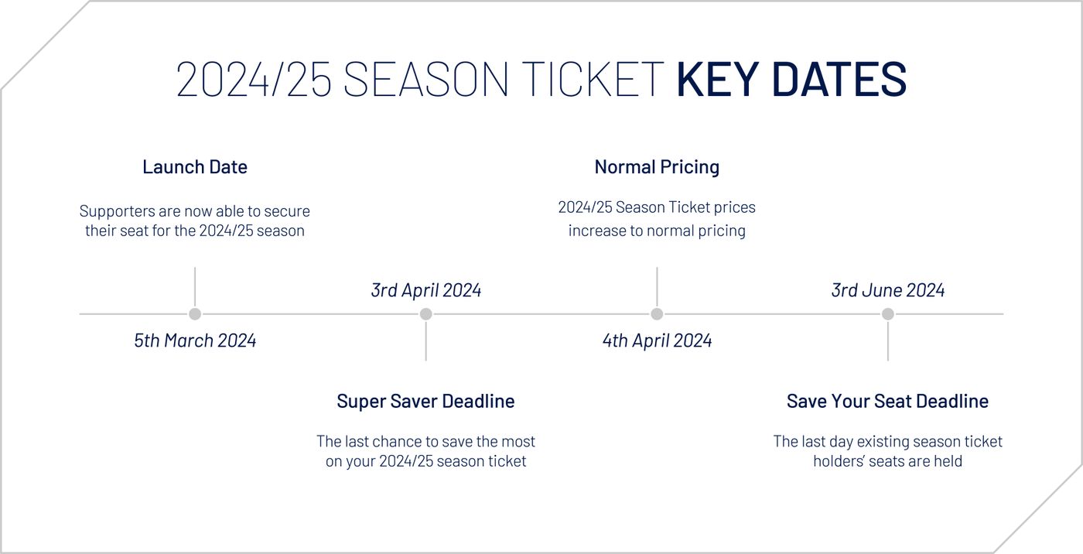Select the 4th April 2024 date label
Image resolution: width=1083 pixels, height=554 pixels.
tap(657, 340)
